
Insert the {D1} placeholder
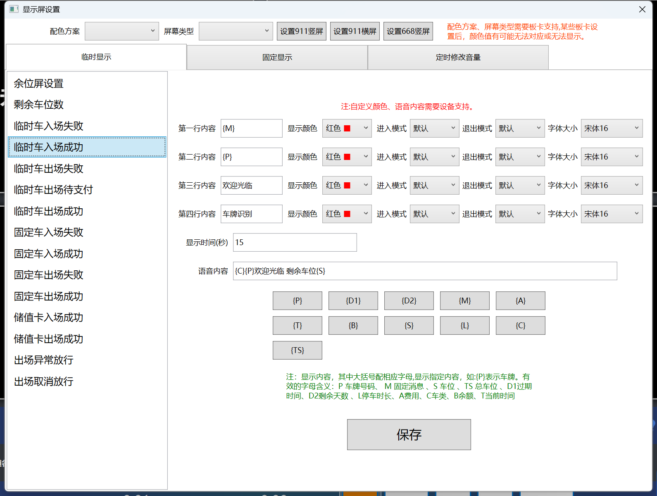click(x=353, y=300)
